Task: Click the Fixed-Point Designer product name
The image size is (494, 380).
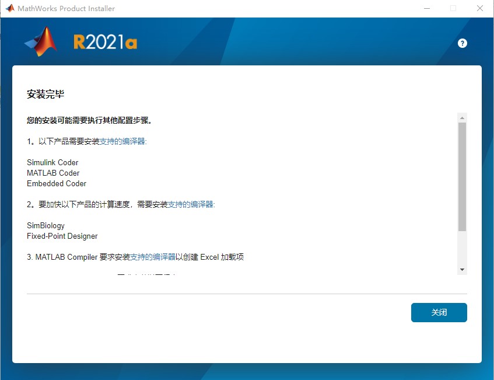Action: 62,236
